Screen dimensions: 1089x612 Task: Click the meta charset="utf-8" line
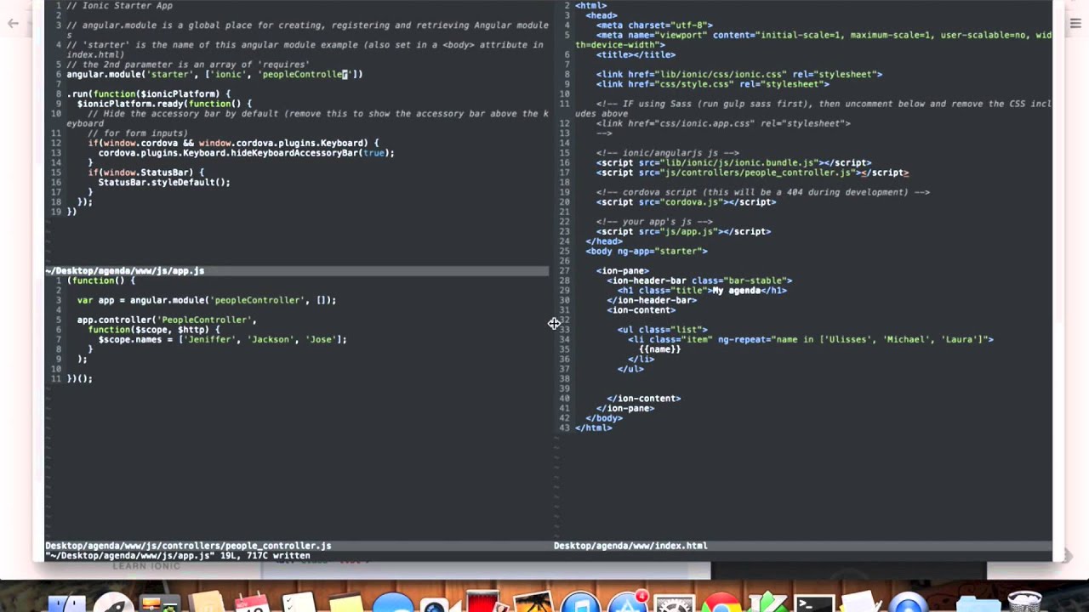654,25
